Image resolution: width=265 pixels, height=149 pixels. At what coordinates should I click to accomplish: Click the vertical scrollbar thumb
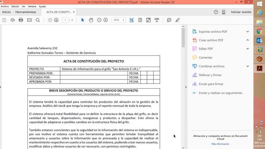183,38
